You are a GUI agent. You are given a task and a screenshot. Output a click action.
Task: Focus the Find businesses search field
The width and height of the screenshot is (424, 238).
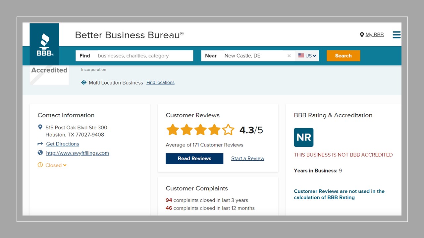pos(134,56)
